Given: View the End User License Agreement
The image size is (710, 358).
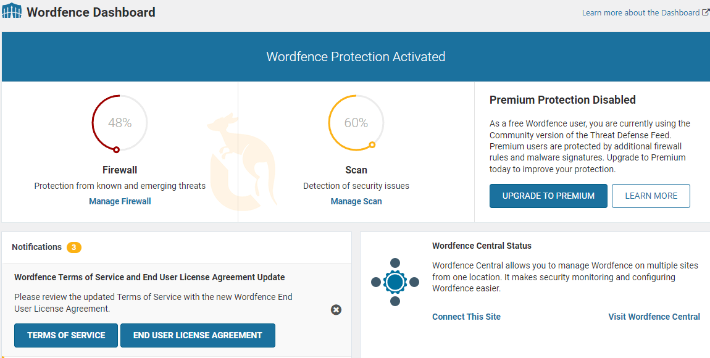Looking at the screenshot, I should point(198,335).
